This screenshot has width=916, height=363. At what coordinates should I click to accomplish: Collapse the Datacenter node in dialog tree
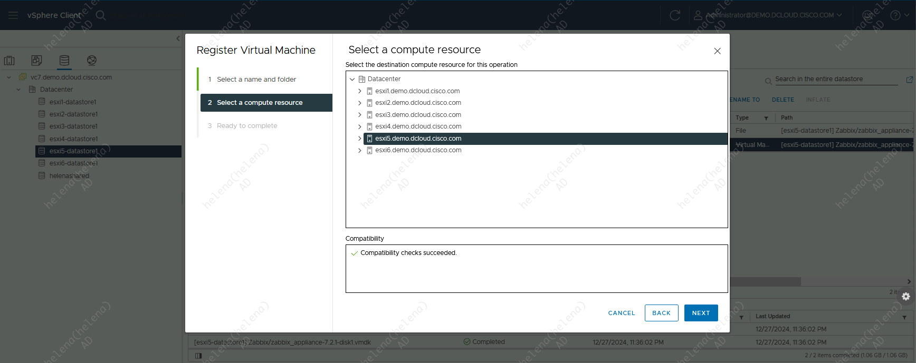coord(352,79)
